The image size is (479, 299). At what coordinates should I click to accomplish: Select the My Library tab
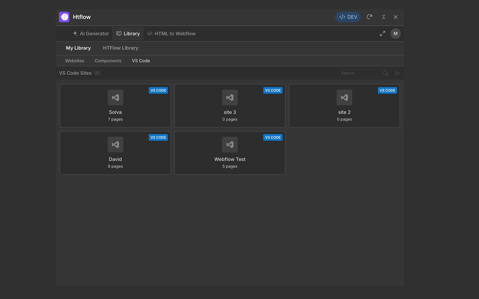point(78,48)
